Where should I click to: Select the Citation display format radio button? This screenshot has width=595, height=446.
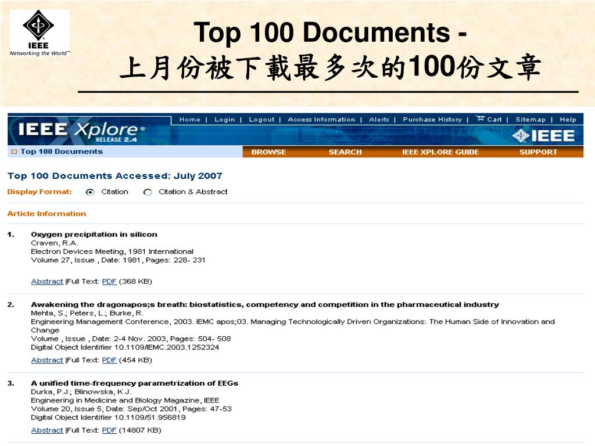[x=90, y=192]
